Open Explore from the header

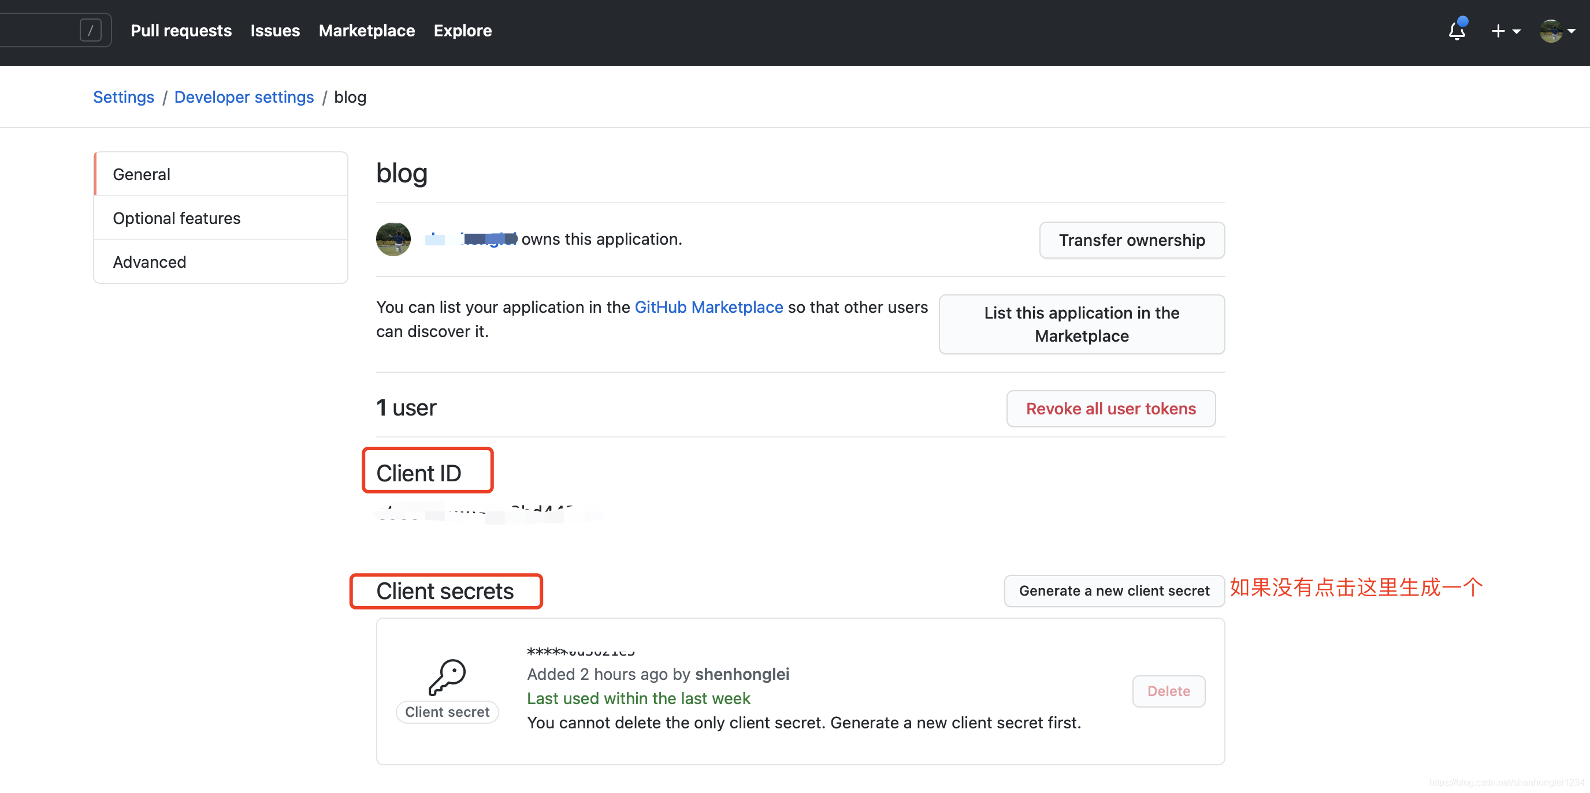pyautogui.click(x=462, y=31)
